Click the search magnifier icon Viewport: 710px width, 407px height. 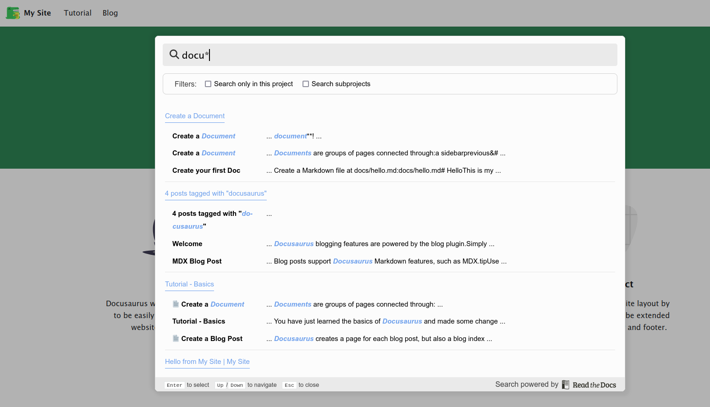tap(174, 55)
